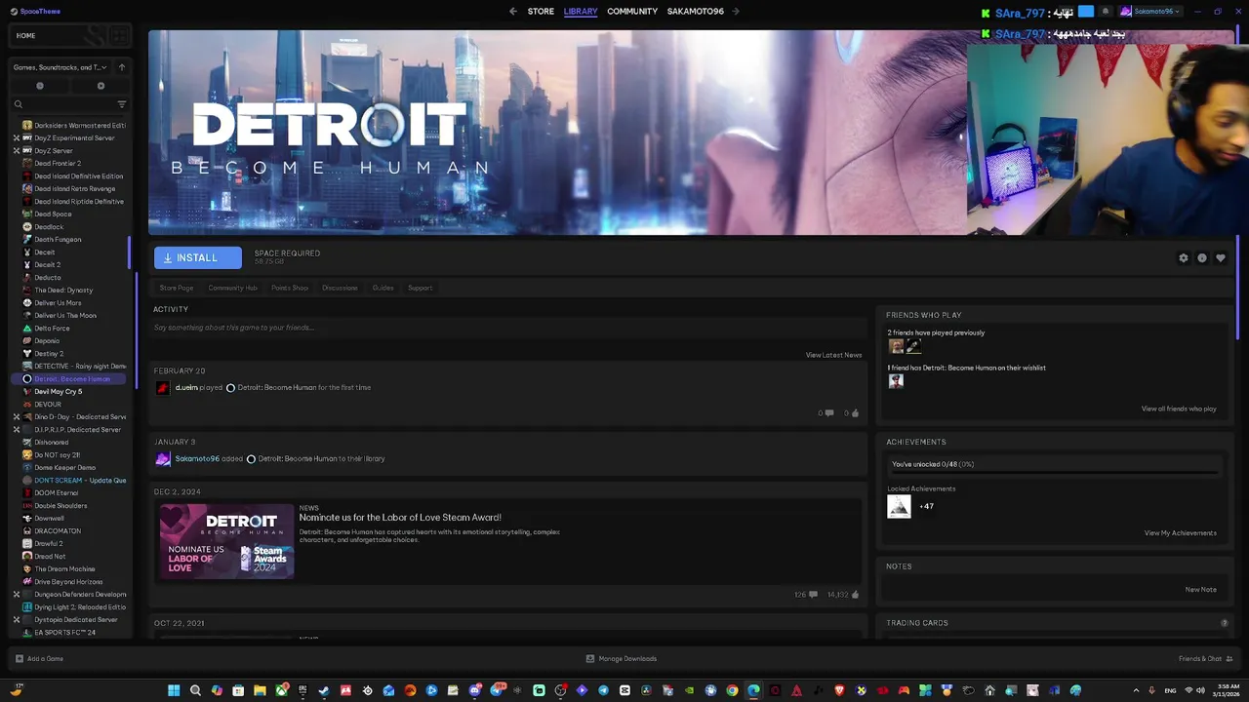Click d.uelm username in activity feed
Image resolution: width=1249 pixels, height=702 pixels.
point(186,388)
